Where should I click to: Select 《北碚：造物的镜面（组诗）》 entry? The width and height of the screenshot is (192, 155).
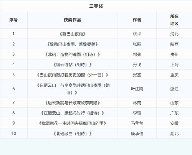(x=73, y=54)
